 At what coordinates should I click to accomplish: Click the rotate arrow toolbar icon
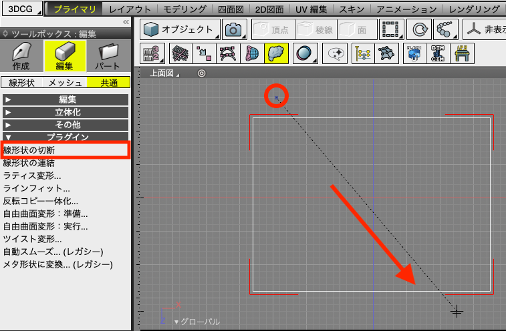pos(421,30)
